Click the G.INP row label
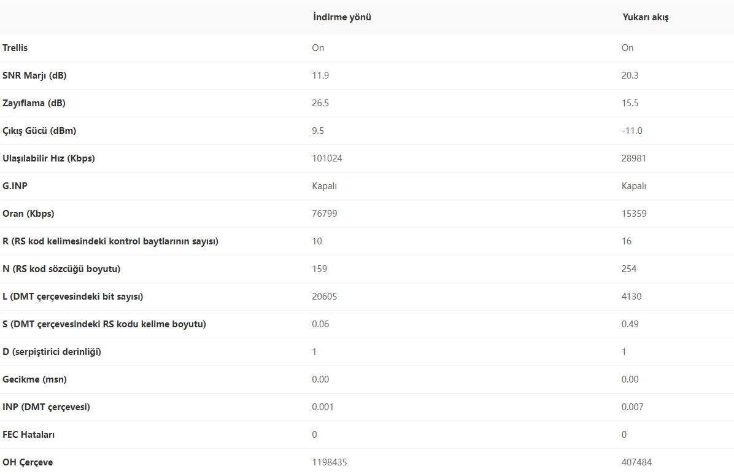 [x=15, y=186]
